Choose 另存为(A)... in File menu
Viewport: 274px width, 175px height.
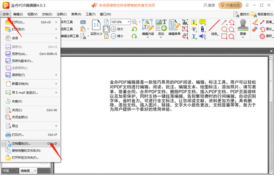click(x=31, y=54)
